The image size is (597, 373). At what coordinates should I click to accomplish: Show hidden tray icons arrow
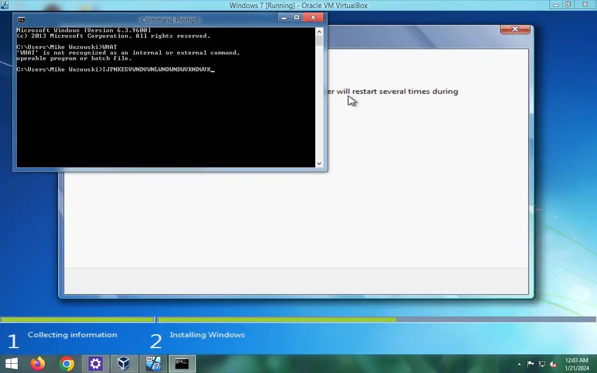[519, 364]
